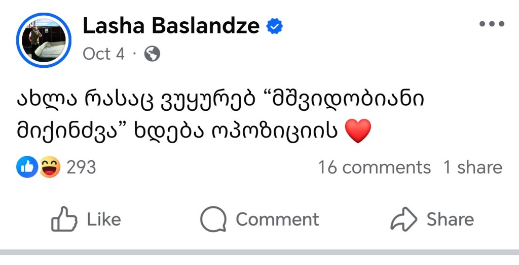This screenshot has height=265, width=519.
Task: Click the red heart emoji in post
Action: [358, 131]
